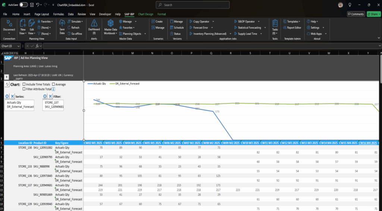Click Status in Versions group
This screenshot has height=211, width=382.
tap(175, 34)
